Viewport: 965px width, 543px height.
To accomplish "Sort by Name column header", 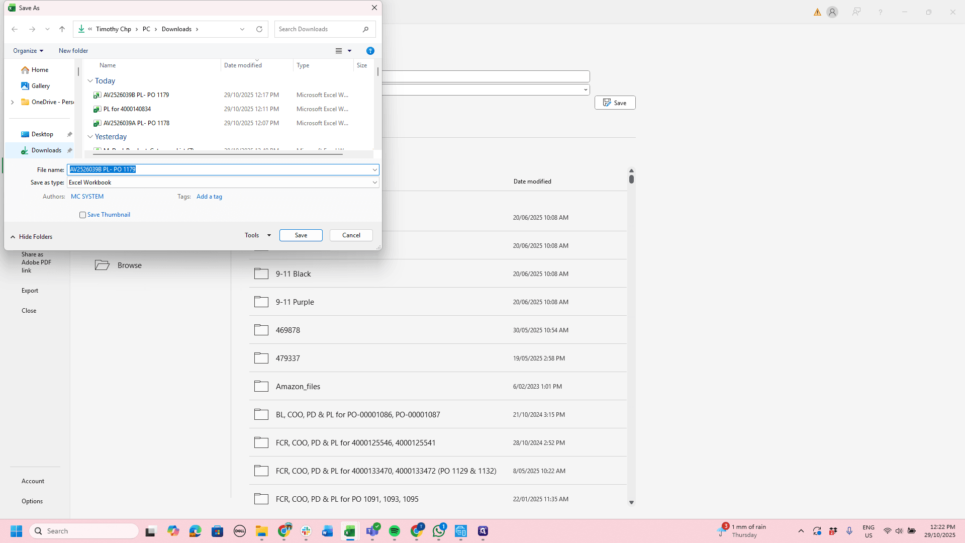I will point(108,65).
